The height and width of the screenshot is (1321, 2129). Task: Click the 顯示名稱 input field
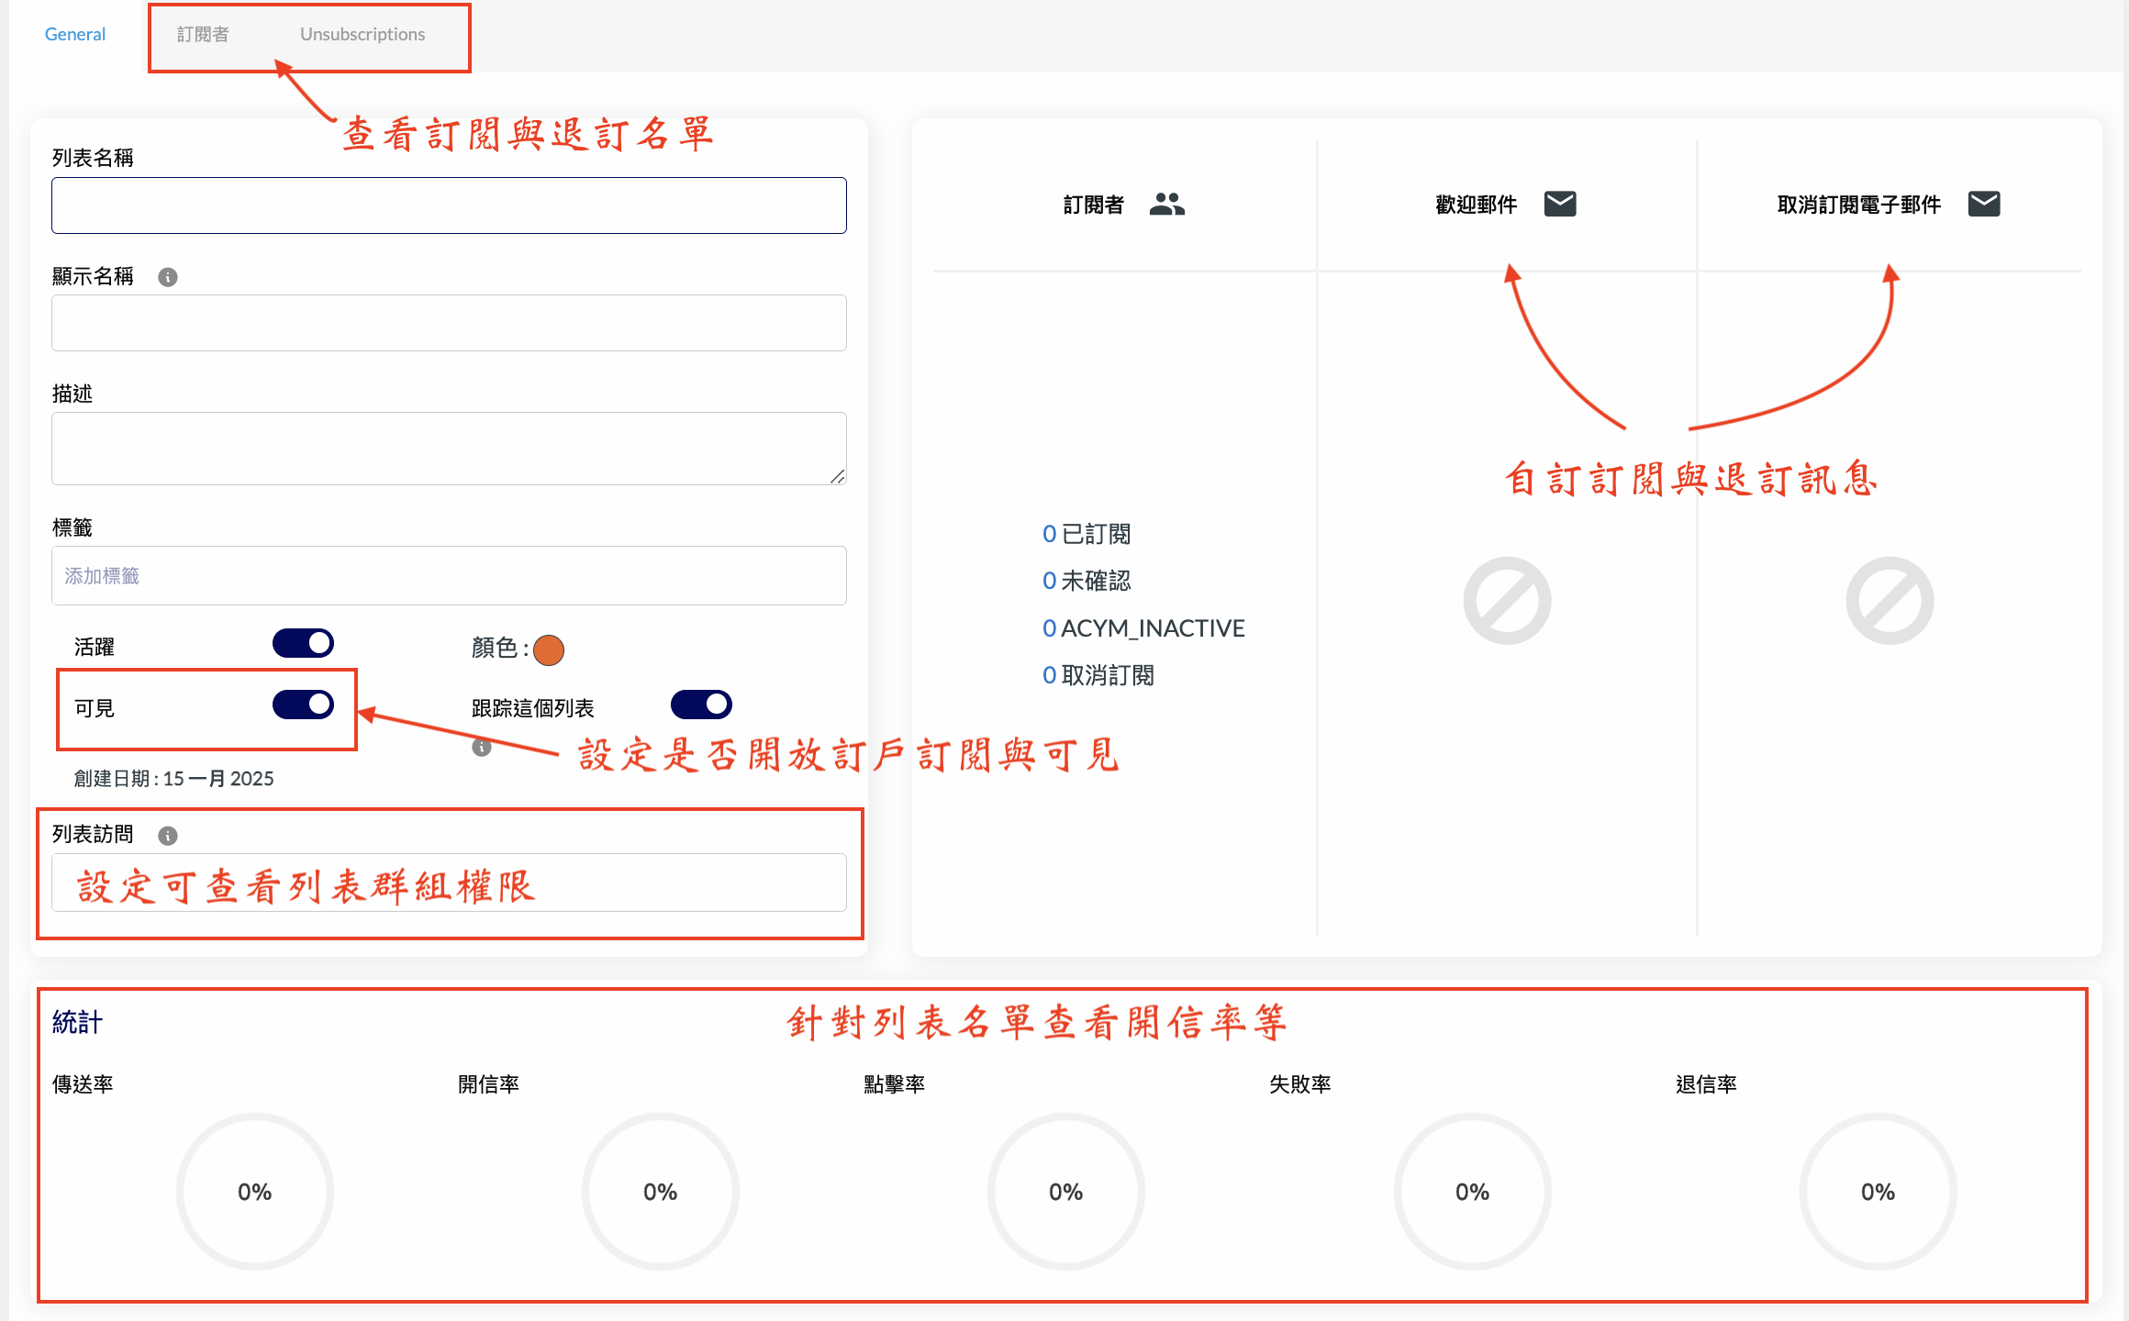pyautogui.click(x=449, y=323)
